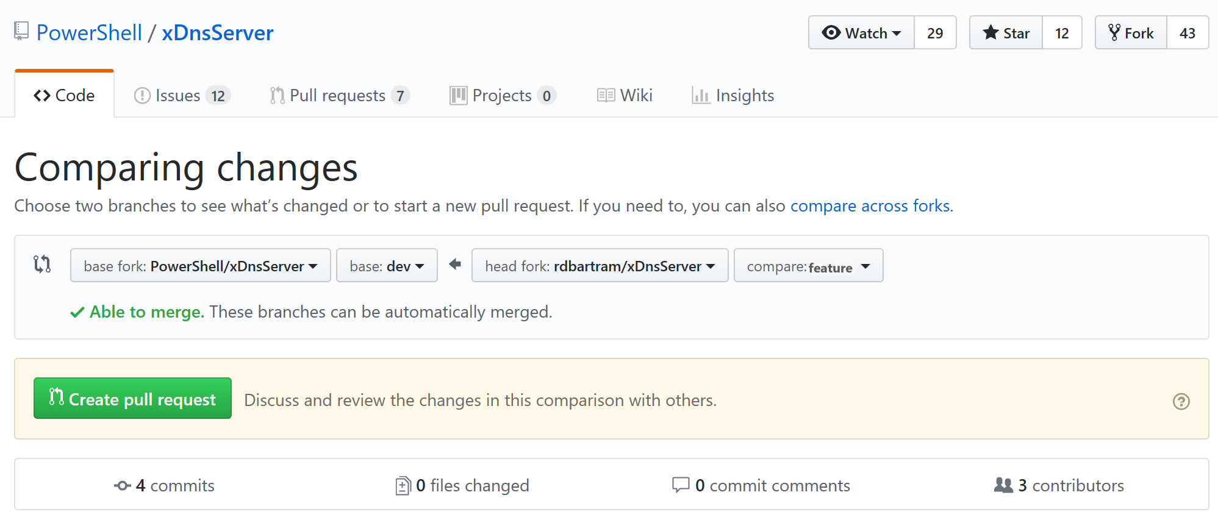Viewport: 1218px width, 520px height.
Task: Open the Watch dropdown
Action: 861,33
